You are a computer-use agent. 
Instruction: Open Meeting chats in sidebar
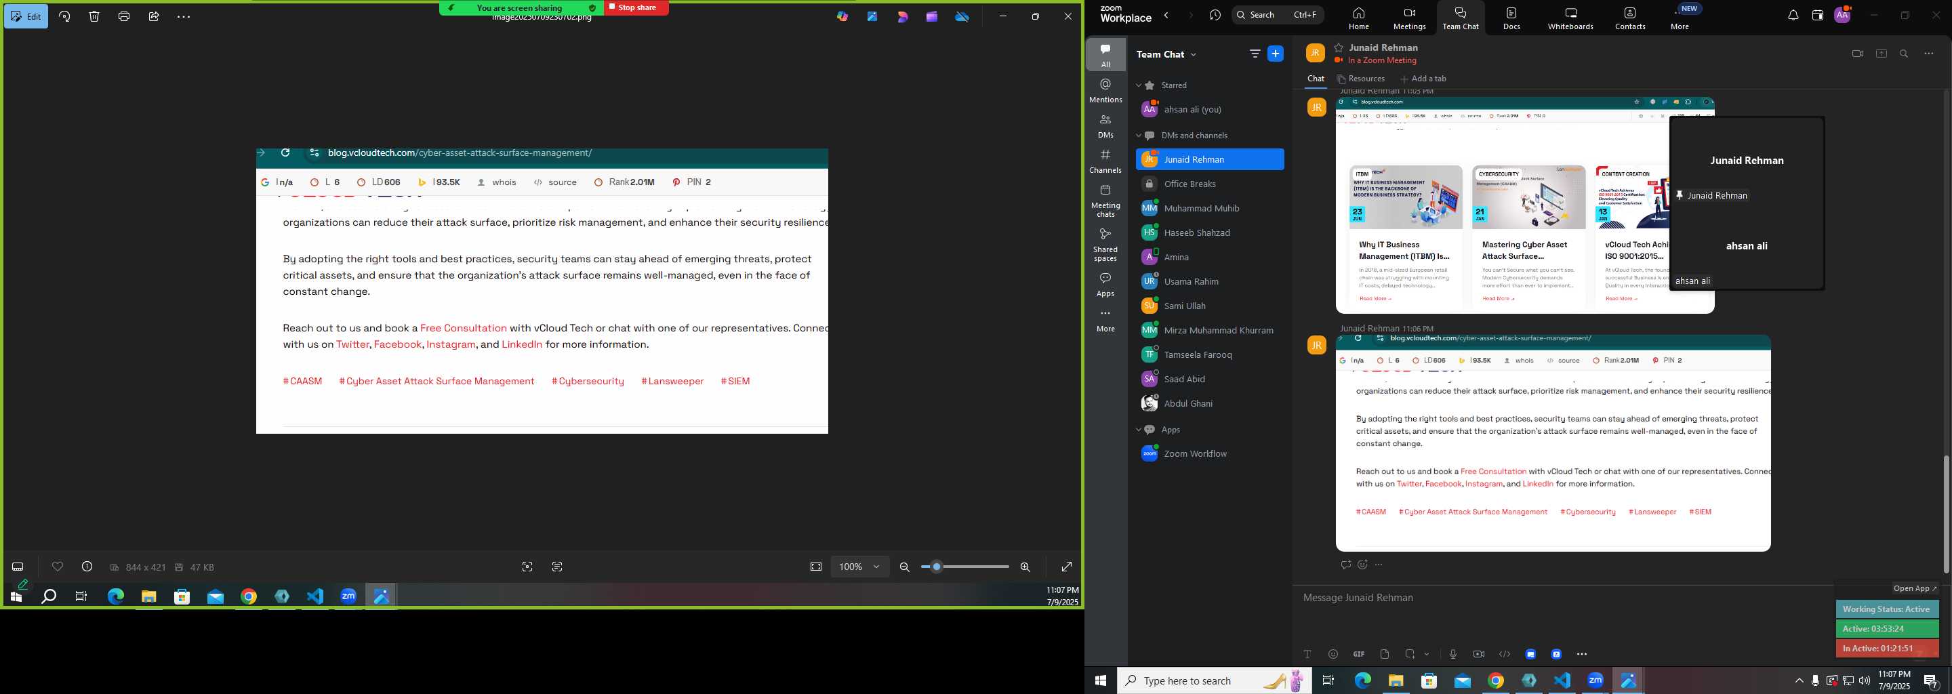(x=1105, y=201)
